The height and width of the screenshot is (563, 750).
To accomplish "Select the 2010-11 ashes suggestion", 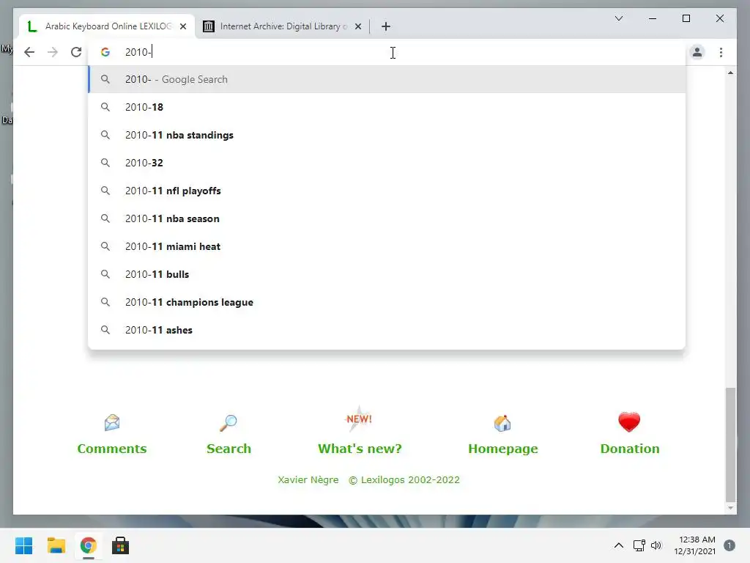I will click(x=387, y=330).
